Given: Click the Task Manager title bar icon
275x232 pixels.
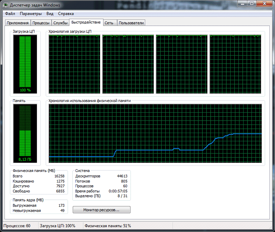Looking at the screenshot, I should [x=5, y=5].
